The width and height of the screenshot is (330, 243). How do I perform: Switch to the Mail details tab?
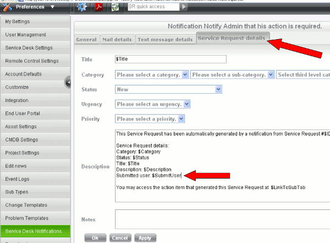(x=117, y=40)
